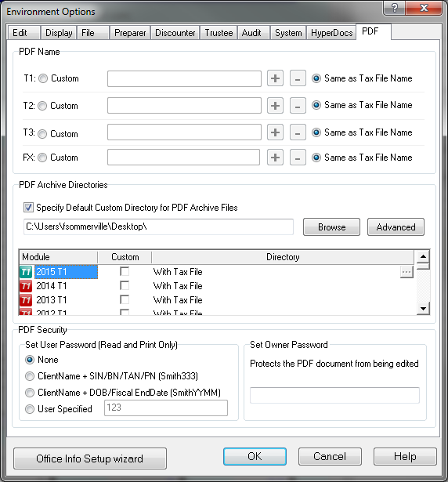448x482 pixels.
Task: Select the 2013 T1 module row
Action: point(217,300)
